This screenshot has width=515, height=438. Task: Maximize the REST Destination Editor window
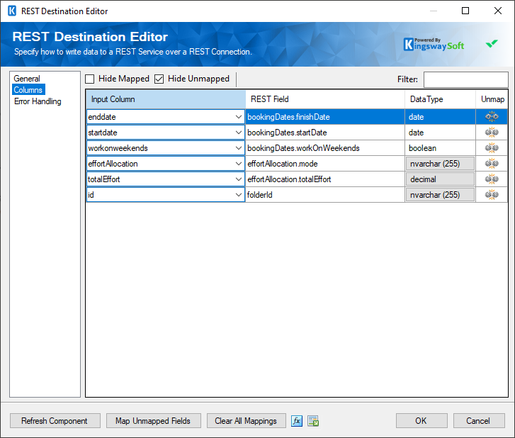pyautogui.click(x=465, y=11)
